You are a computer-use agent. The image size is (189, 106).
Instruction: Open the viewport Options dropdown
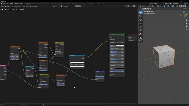(185, 9)
